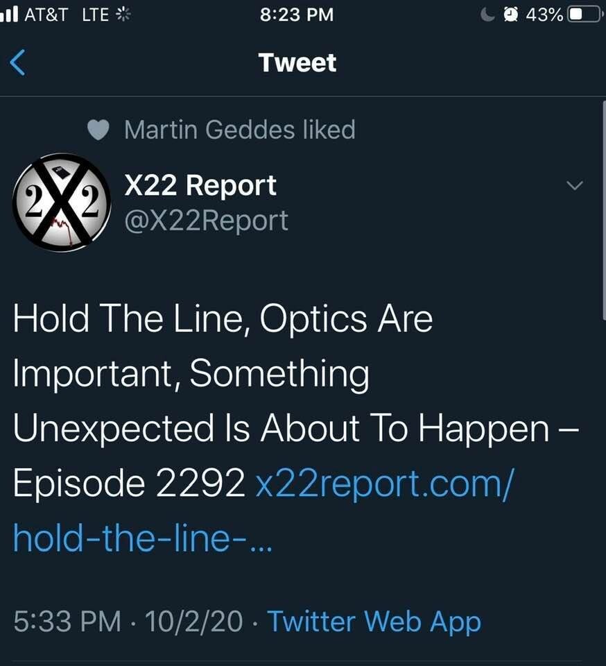Expand the tweet options chevron menu
This screenshot has width=606, height=666.
575,186
